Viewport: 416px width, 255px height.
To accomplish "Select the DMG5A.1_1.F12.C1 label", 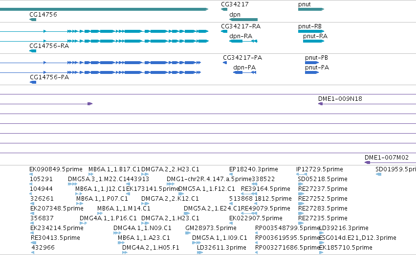I will (x=207, y=189).
